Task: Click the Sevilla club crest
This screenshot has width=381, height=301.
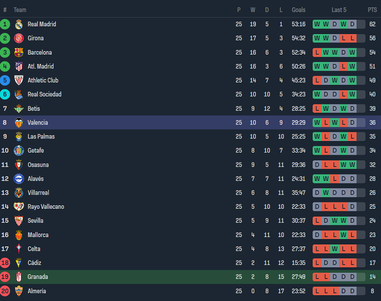Action: pos(19,221)
